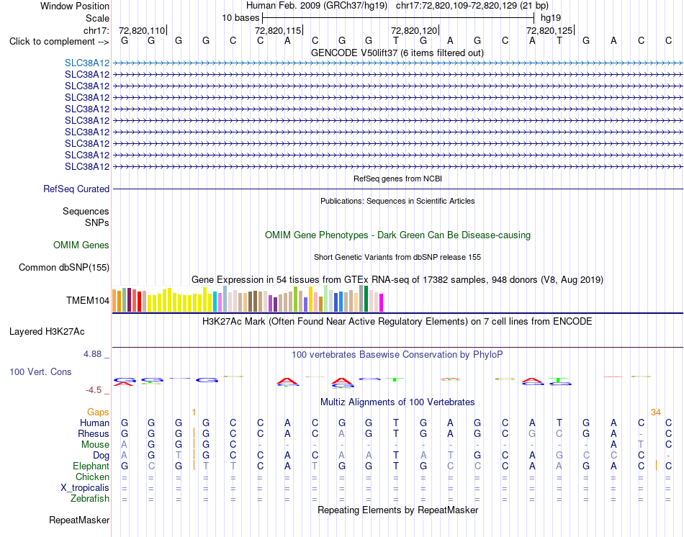This screenshot has width=684, height=537.
Task: Open the TMEM104 GTEx expression label
Action: [88, 301]
